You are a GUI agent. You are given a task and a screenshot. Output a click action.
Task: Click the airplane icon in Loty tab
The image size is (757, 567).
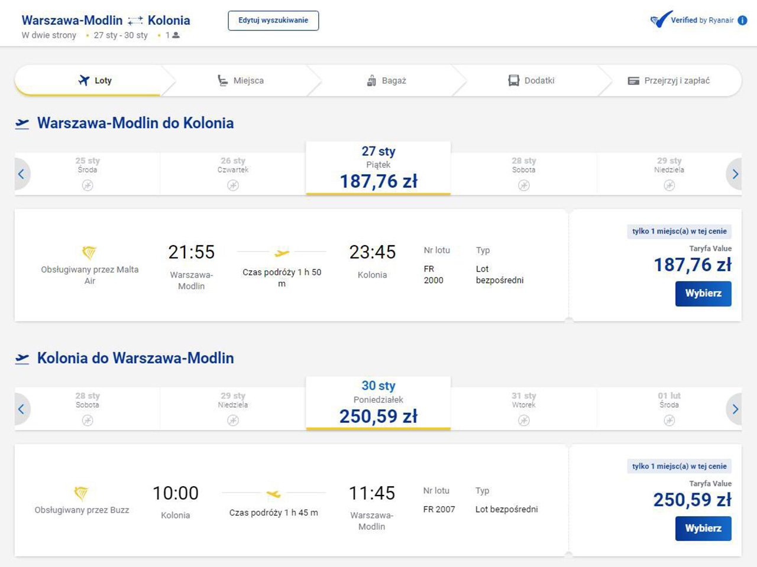84,80
